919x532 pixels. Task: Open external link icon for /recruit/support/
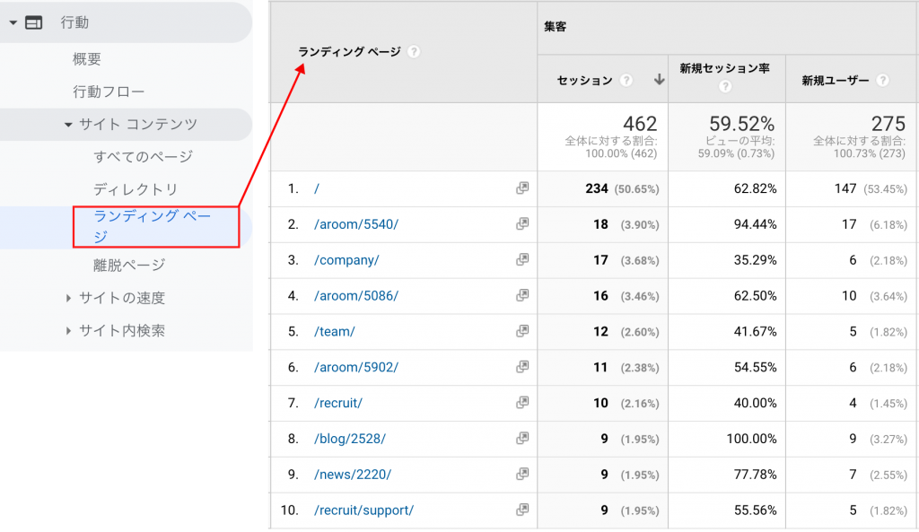click(x=522, y=510)
